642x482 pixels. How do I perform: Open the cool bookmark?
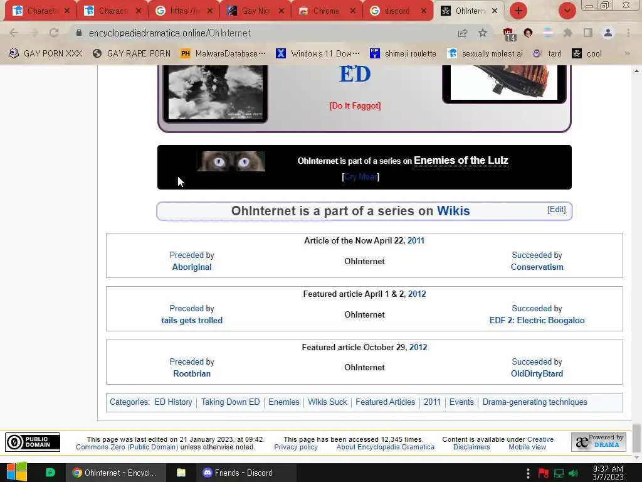tap(587, 53)
